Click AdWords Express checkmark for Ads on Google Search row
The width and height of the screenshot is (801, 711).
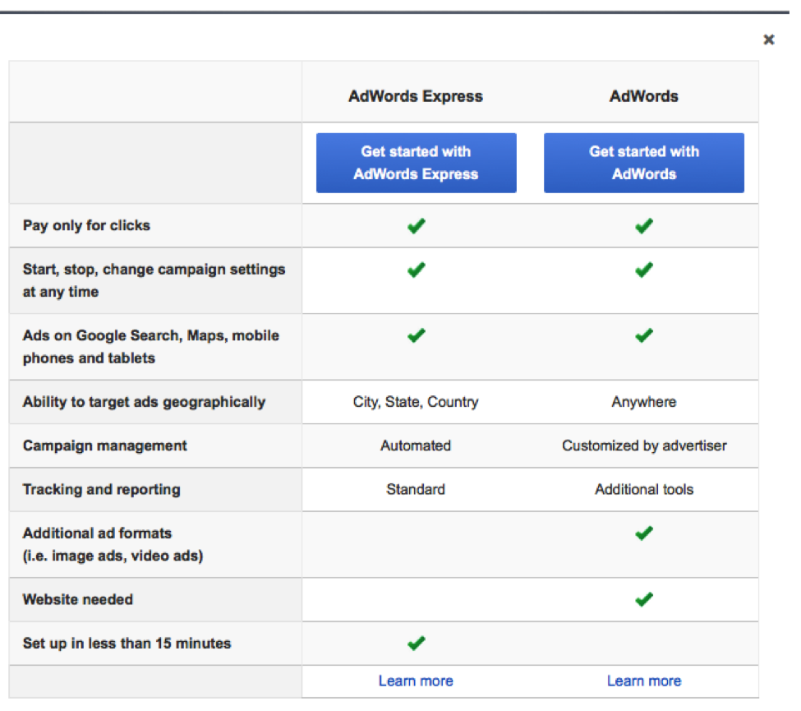tap(417, 335)
